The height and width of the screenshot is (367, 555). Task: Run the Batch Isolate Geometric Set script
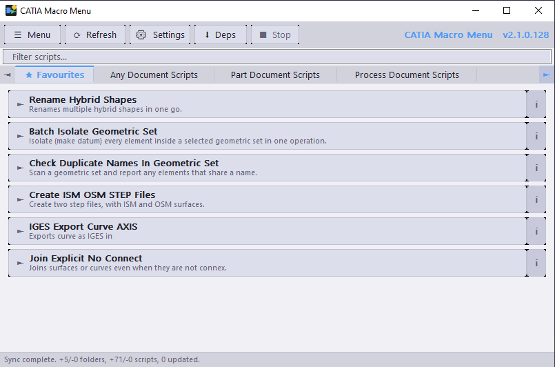(x=268, y=136)
